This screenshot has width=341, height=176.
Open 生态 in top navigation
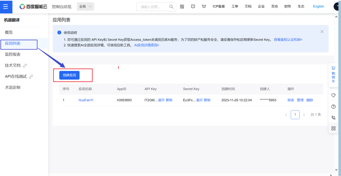(301, 6)
